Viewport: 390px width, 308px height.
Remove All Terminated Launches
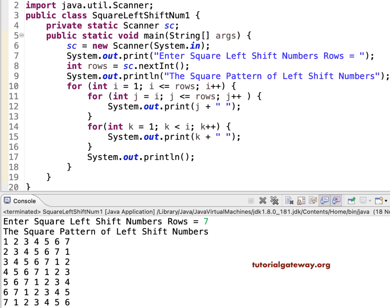275,200
